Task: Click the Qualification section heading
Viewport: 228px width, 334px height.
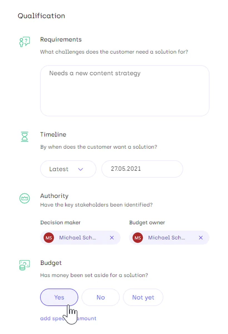Action: tap(41, 16)
